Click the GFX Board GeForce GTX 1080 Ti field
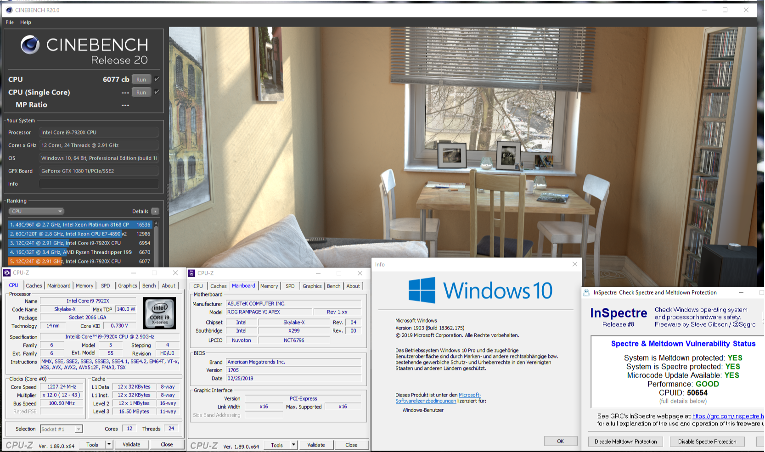 (x=99, y=171)
